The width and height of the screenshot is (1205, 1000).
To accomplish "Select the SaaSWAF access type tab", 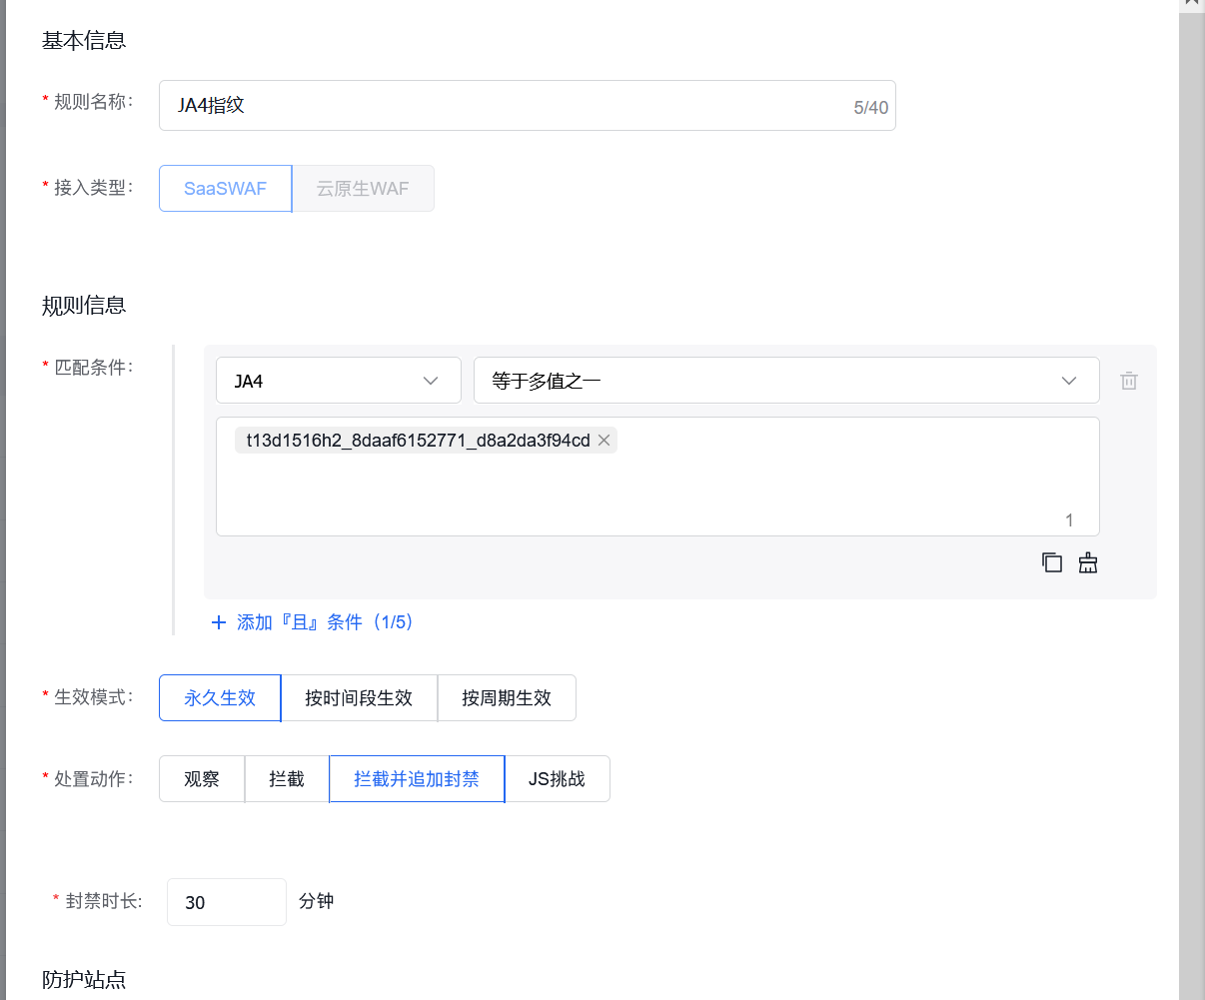I will 225,188.
